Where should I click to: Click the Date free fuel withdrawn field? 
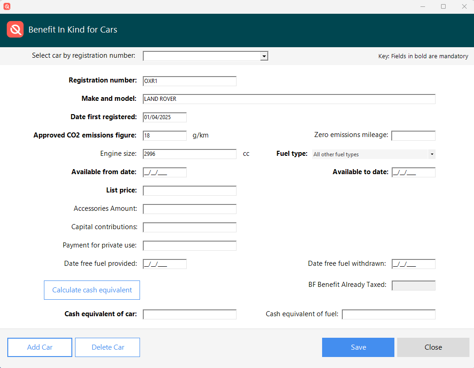coord(413,264)
